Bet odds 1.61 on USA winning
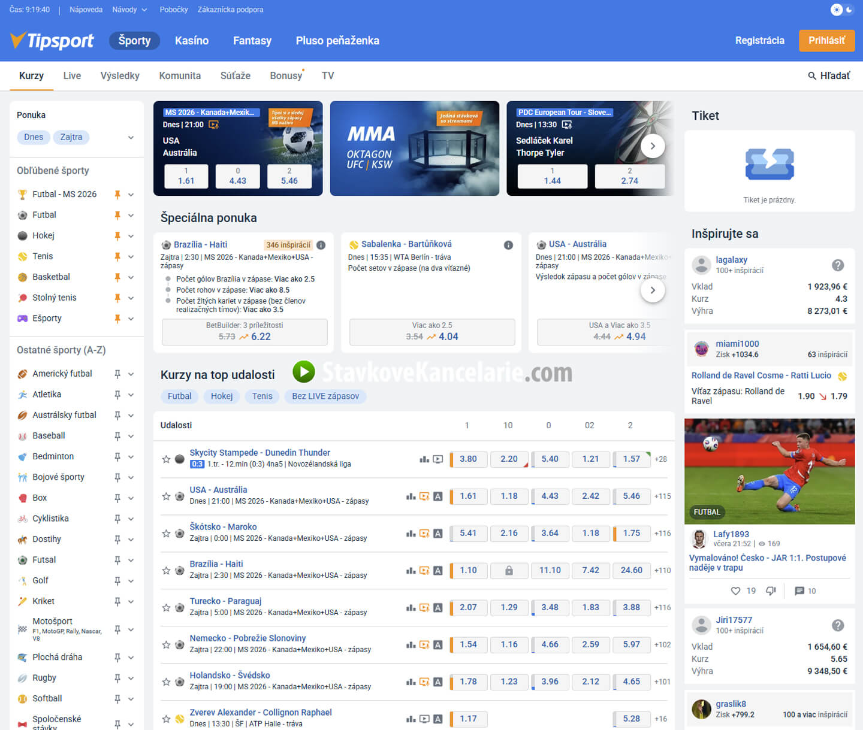Screen dimensions: 863x730 tap(467, 496)
